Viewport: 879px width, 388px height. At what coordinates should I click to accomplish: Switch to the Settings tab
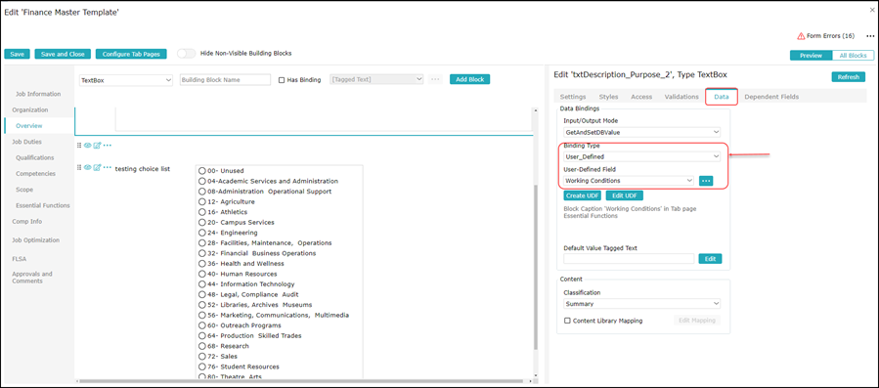[572, 97]
